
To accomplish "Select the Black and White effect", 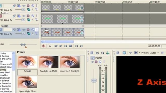I will [x=6, y=59].
